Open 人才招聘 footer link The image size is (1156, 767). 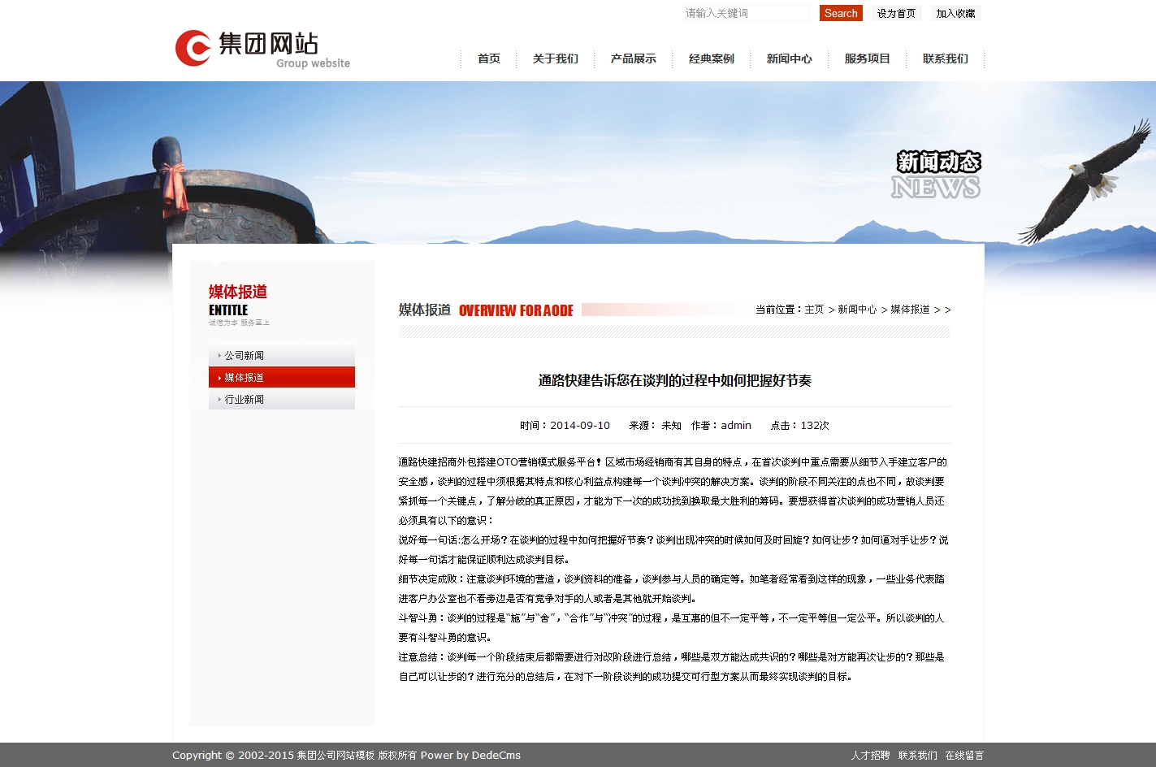click(870, 756)
